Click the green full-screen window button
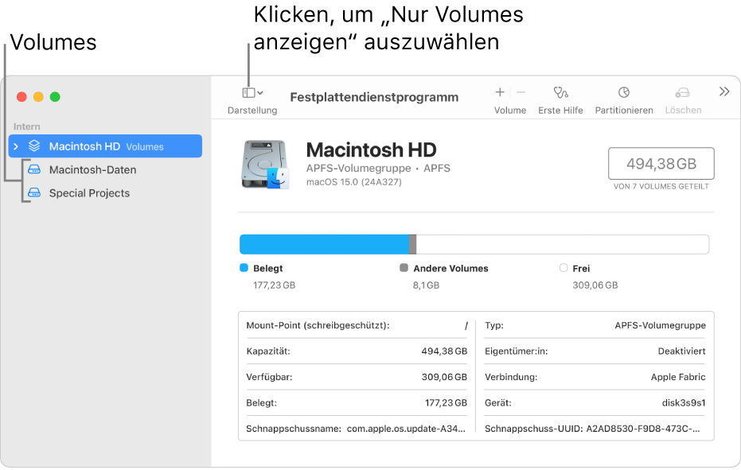This screenshot has width=741, height=470. (x=55, y=97)
